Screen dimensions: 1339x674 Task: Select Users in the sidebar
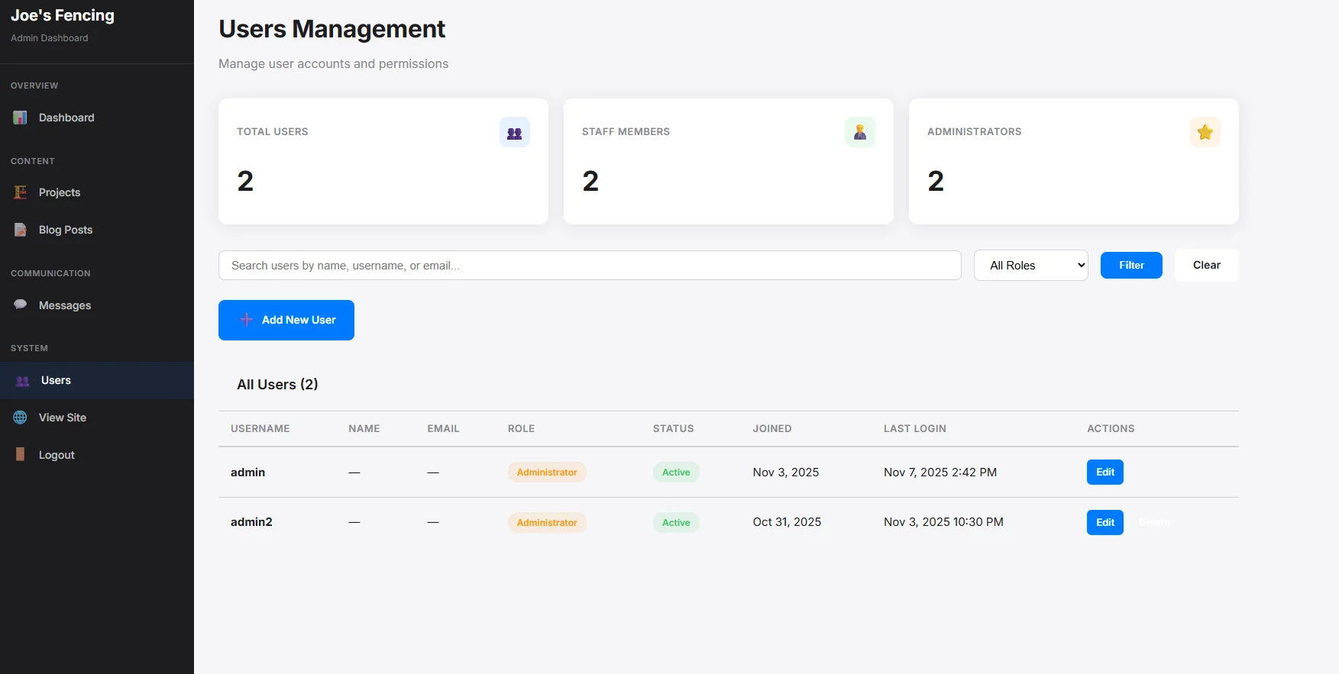coord(97,380)
